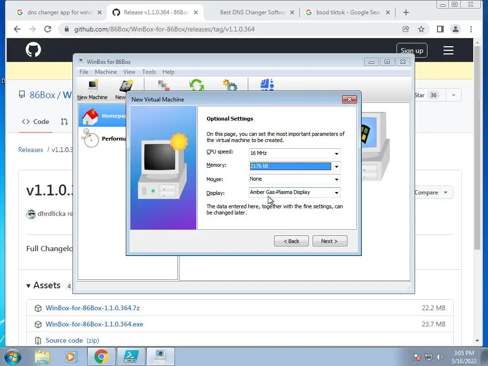
Task: Collapse the Assets section
Action: pyautogui.click(x=43, y=285)
